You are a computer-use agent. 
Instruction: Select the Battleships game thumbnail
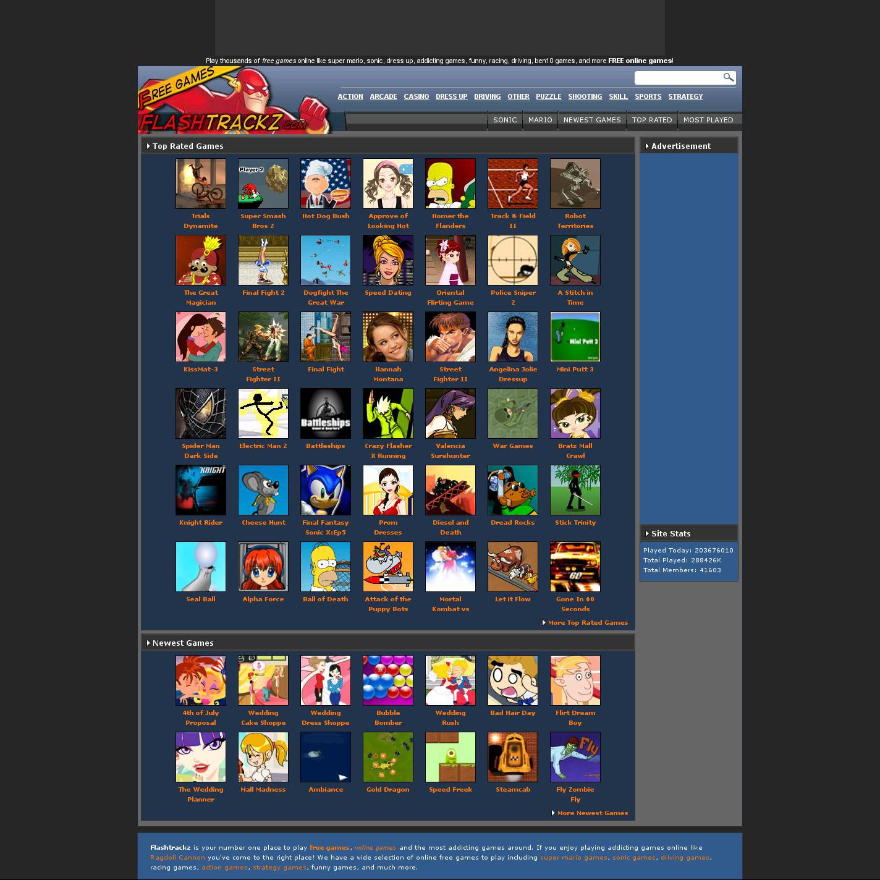326,413
